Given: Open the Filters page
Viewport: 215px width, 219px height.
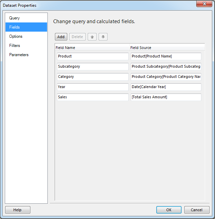Looking at the screenshot, I should 15,46.
